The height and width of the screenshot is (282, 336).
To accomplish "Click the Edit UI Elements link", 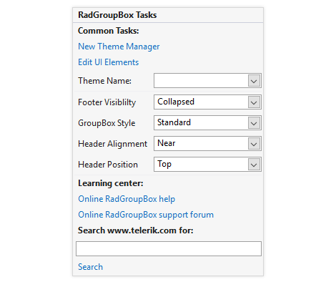I will point(109,62).
